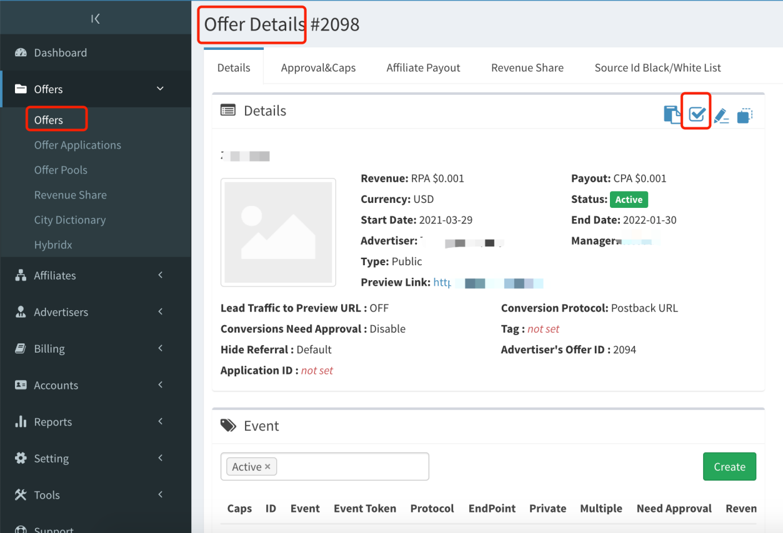The height and width of the screenshot is (533, 783).
Task: Click the Tools wrench icon
Action: [21, 495]
